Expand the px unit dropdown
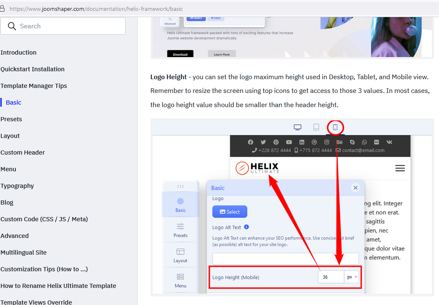Image resolution: width=439 pixels, height=305 pixels. [351, 277]
